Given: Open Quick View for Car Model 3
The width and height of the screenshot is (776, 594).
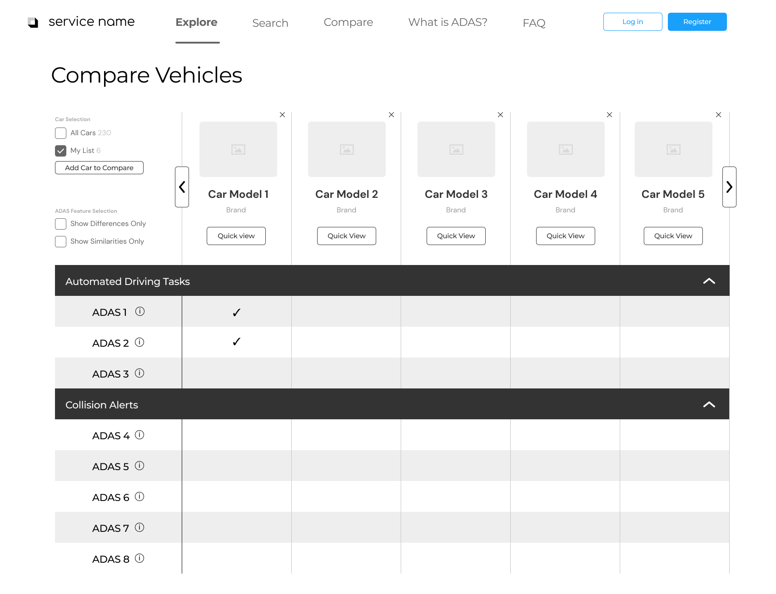Looking at the screenshot, I should tap(456, 236).
